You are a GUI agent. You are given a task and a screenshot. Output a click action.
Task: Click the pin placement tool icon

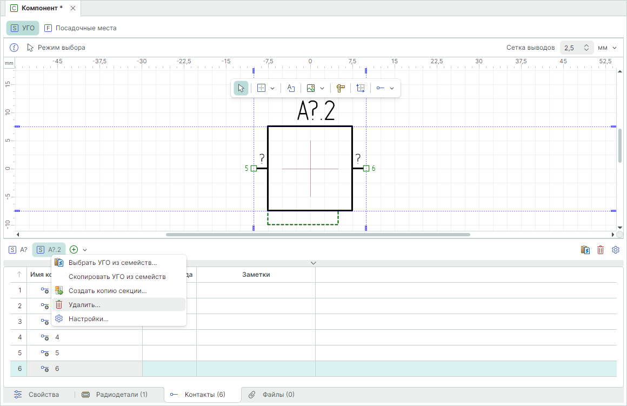pyautogui.click(x=381, y=88)
